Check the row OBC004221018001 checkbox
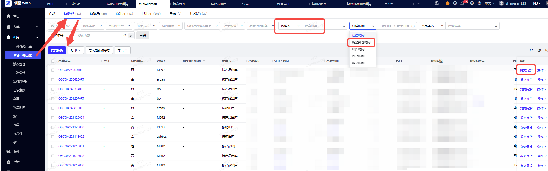The width and height of the screenshot is (548, 171). tap(53, 146)
